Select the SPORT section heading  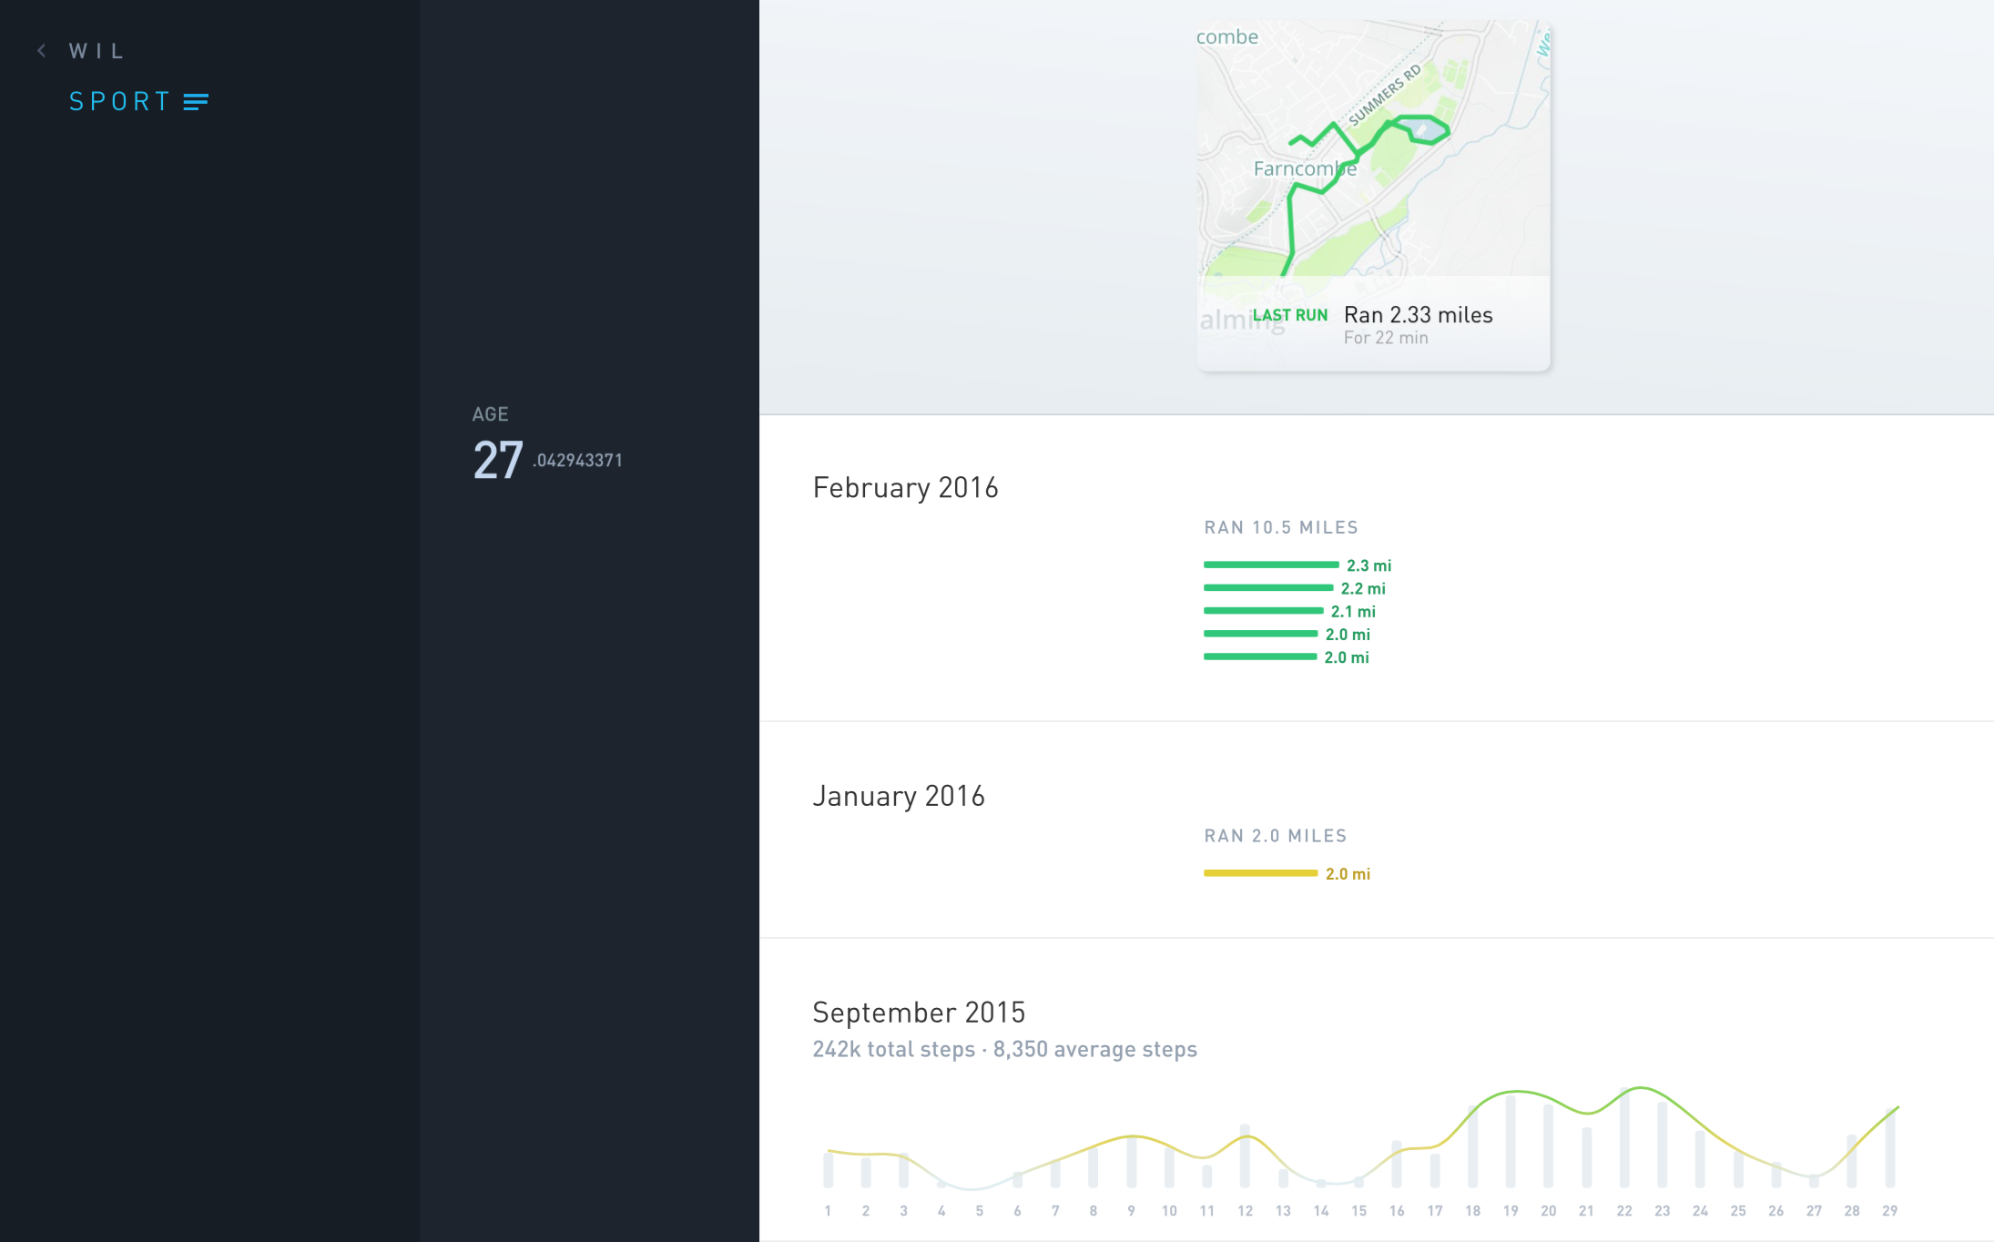[x=120, y=101]
